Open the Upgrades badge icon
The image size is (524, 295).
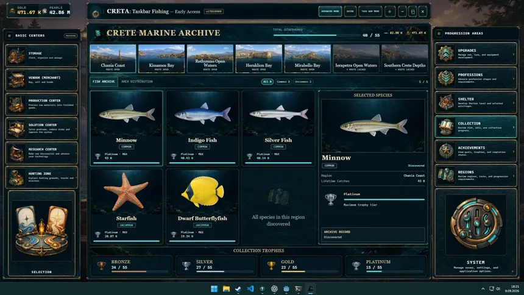(446, 54)
